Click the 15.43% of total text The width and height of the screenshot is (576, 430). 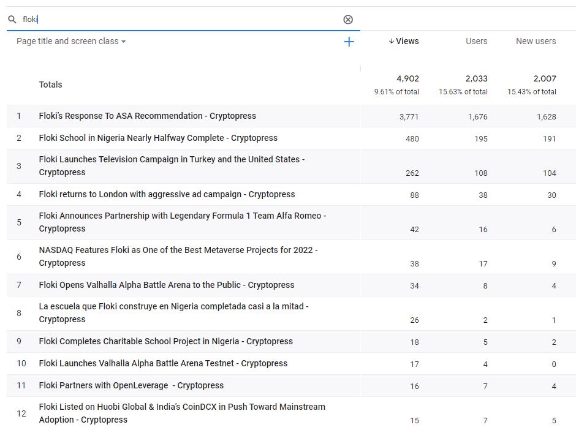tap(531, 92)
